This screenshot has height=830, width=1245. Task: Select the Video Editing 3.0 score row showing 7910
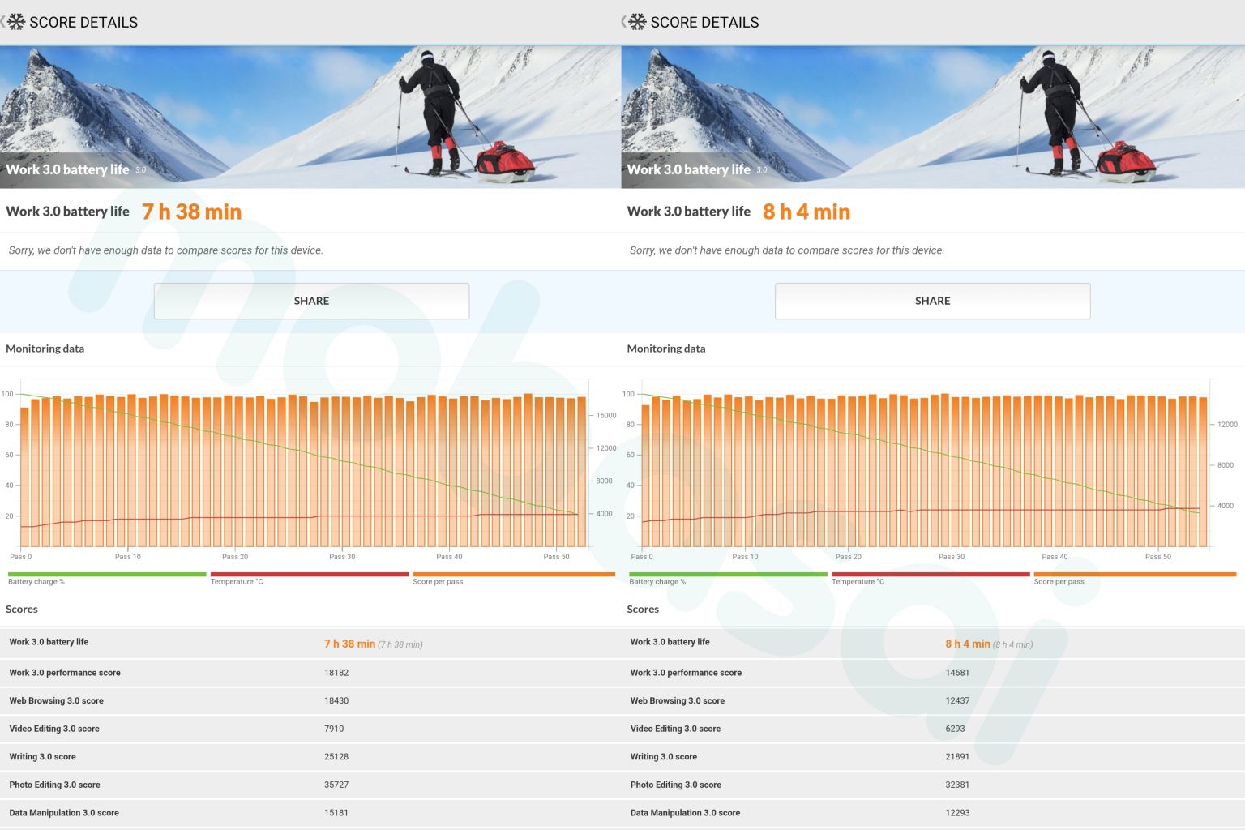[x=310, y=729]
